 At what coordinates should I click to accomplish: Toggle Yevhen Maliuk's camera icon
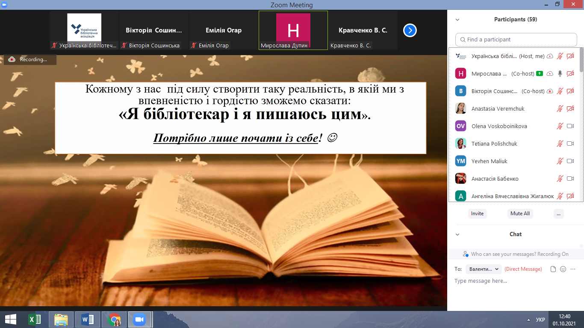(570, 161)
